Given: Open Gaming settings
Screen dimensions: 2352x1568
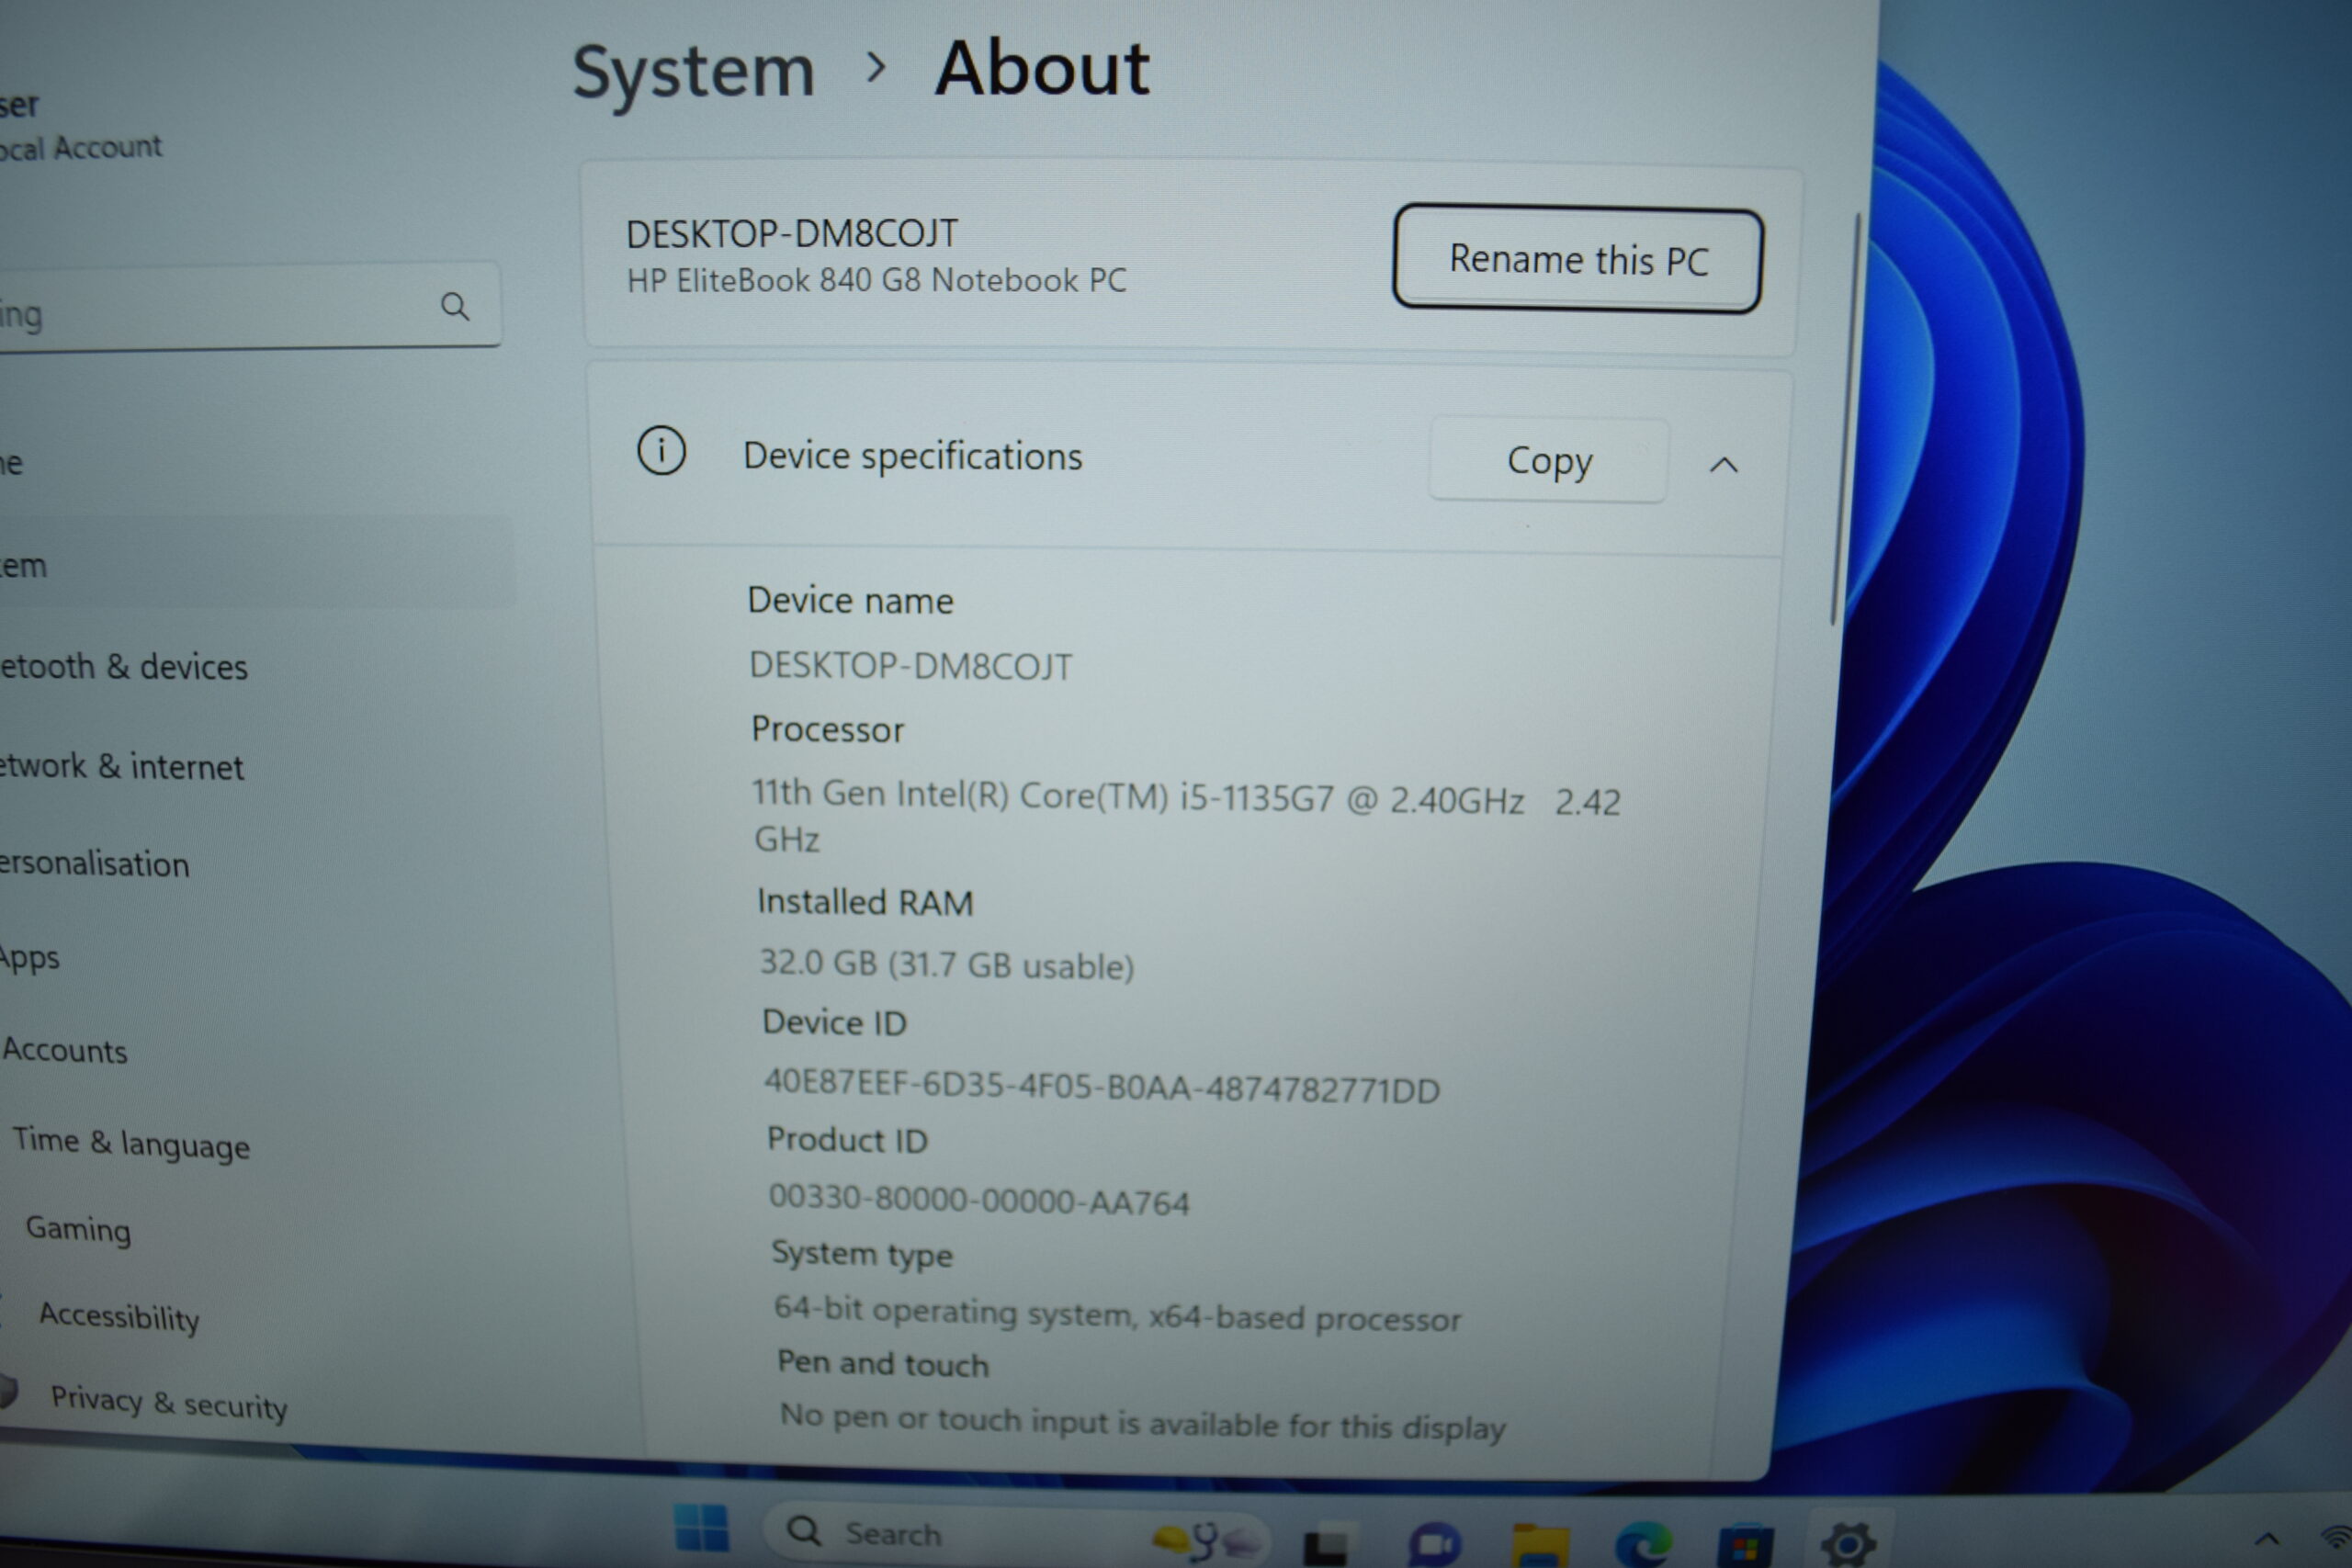Looking at the screenshot, I should [x=78, y=1228].
